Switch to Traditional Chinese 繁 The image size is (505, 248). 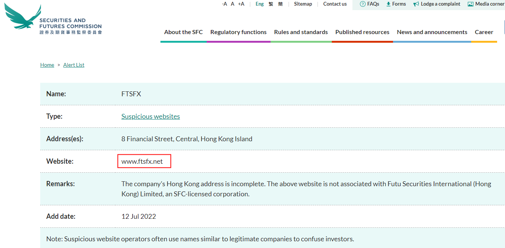click(x=271, y=4)
